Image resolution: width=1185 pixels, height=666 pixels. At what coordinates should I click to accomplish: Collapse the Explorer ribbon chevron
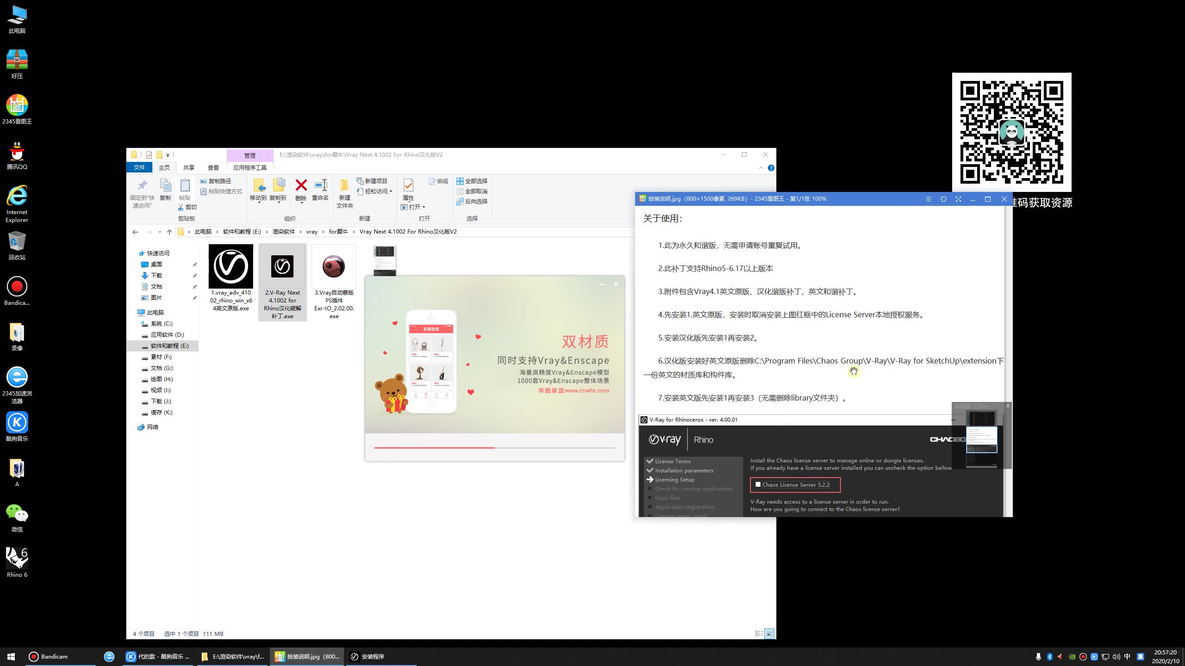click(x=761, y=168)
